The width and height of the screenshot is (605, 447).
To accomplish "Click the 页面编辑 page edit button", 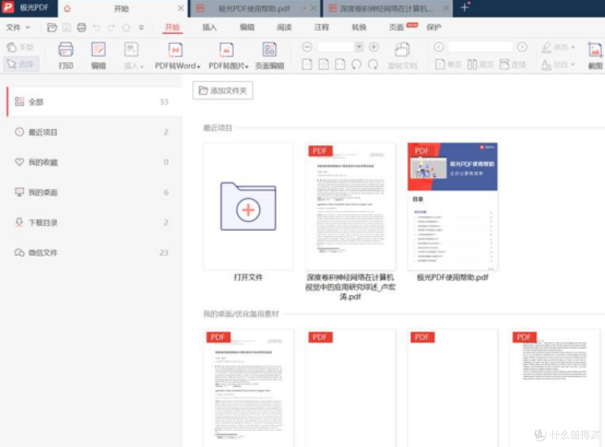I will [x=269, y=56].
